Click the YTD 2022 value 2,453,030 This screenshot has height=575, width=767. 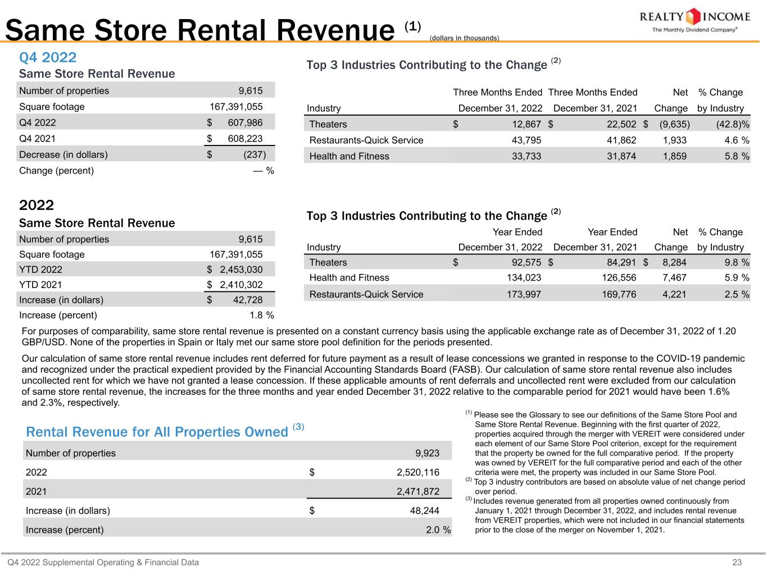(240, 270)
